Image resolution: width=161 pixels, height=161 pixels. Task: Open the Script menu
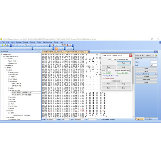[39, 42]
